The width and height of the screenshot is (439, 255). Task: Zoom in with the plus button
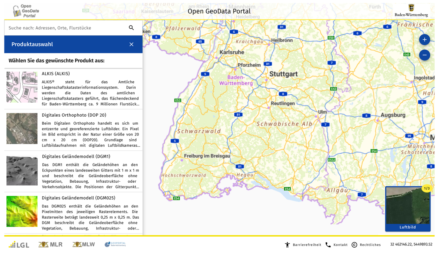click(424, 40)
